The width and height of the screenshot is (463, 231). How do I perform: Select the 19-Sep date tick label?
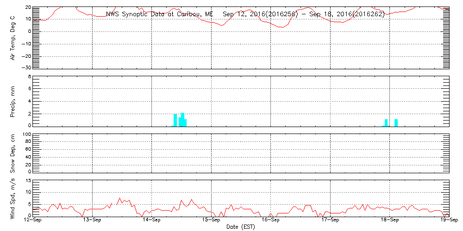click(448, 220)
